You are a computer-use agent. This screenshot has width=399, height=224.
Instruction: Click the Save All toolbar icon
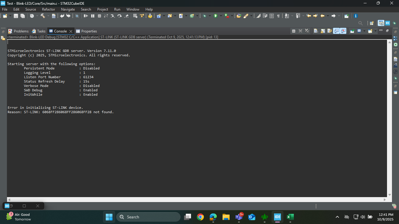coord(22,16)
